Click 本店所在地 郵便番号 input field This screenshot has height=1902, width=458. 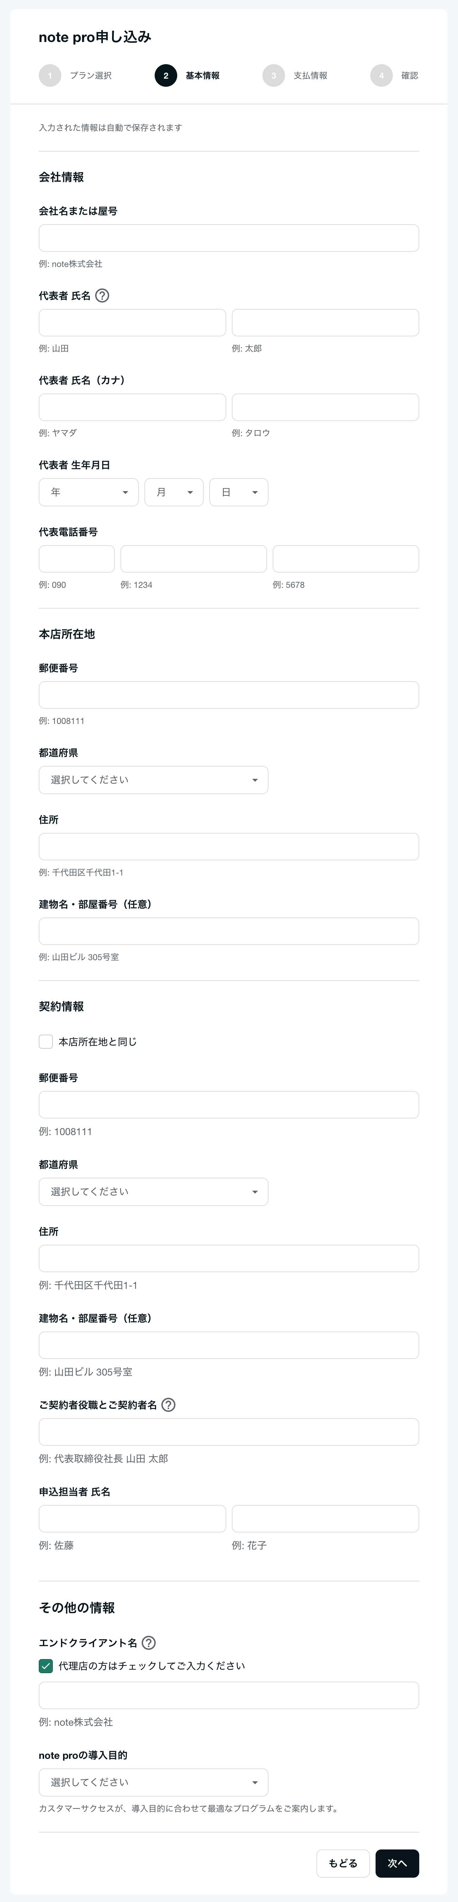tap(229, 695)
